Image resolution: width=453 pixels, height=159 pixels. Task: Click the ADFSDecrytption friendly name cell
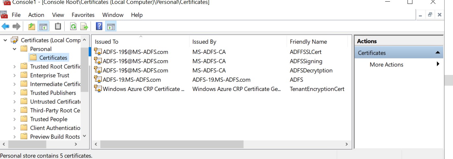[311, 70]
